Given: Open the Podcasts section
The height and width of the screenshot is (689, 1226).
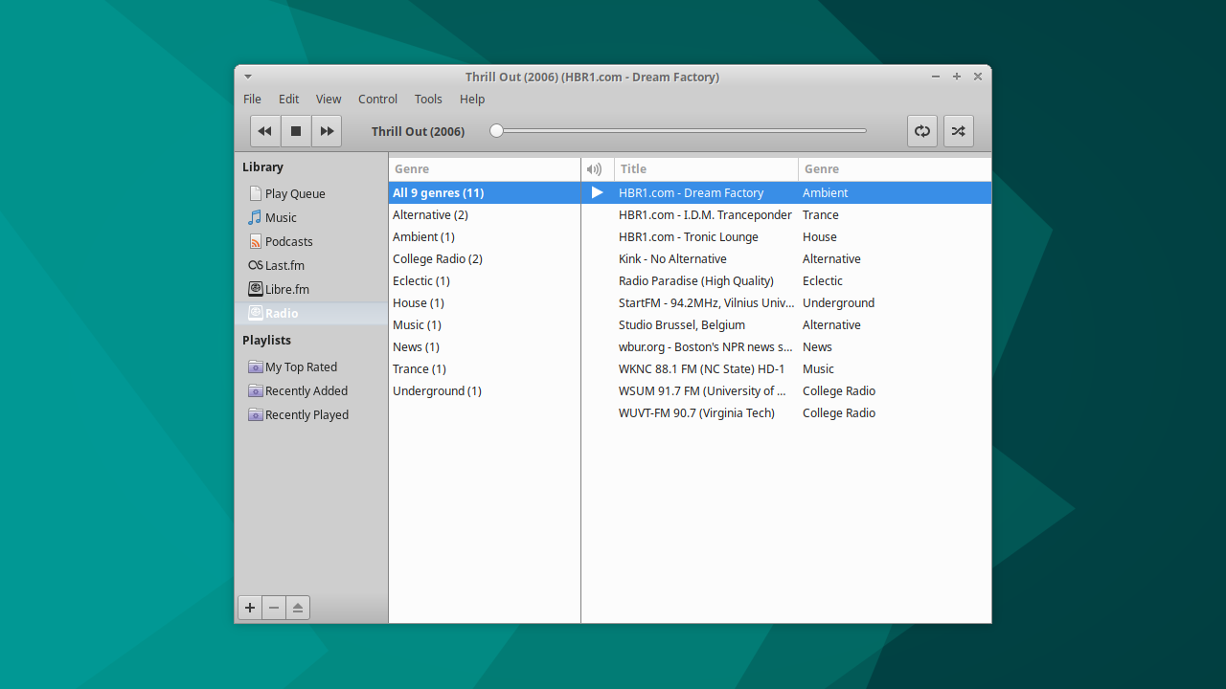Looking at the screenshot, I should [x=289, y=241].
